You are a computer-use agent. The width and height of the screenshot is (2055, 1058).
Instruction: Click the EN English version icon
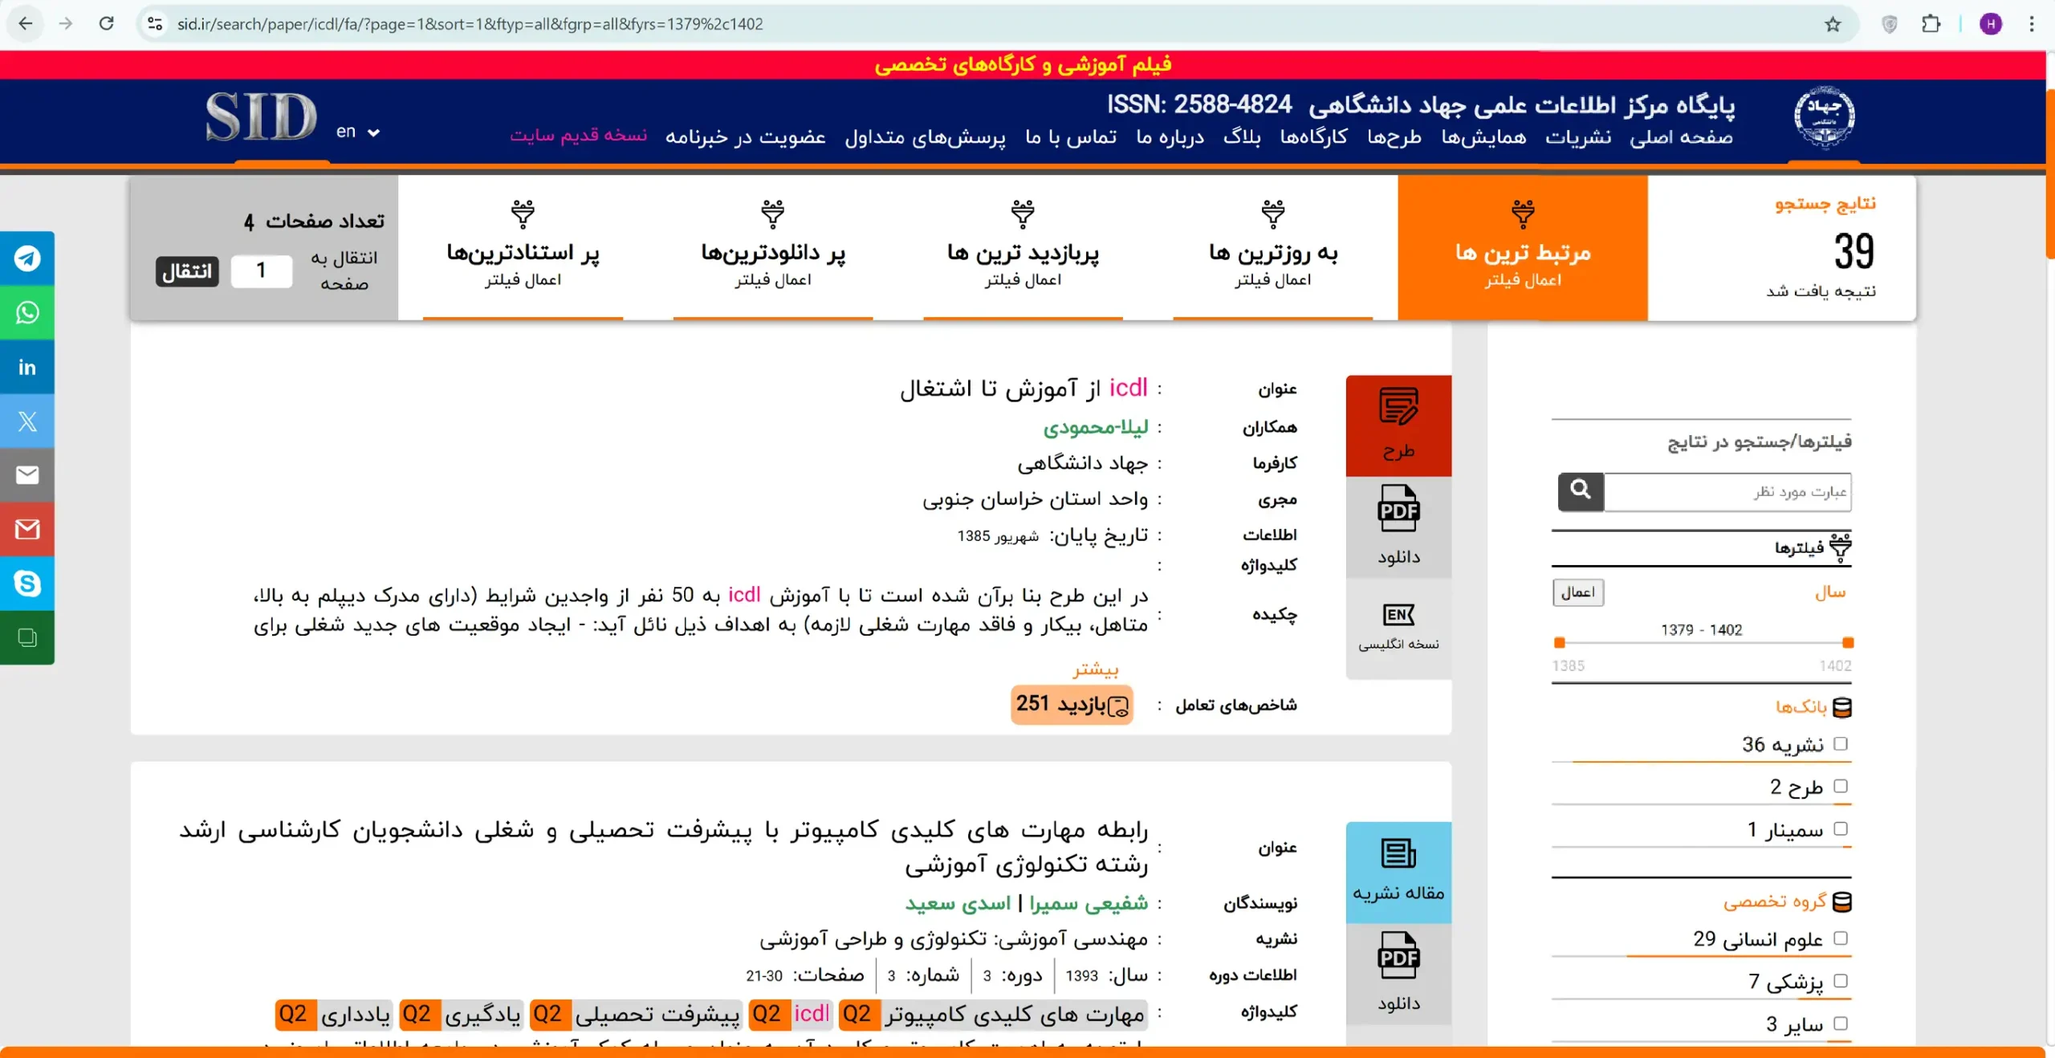(x=1398, y=629)
